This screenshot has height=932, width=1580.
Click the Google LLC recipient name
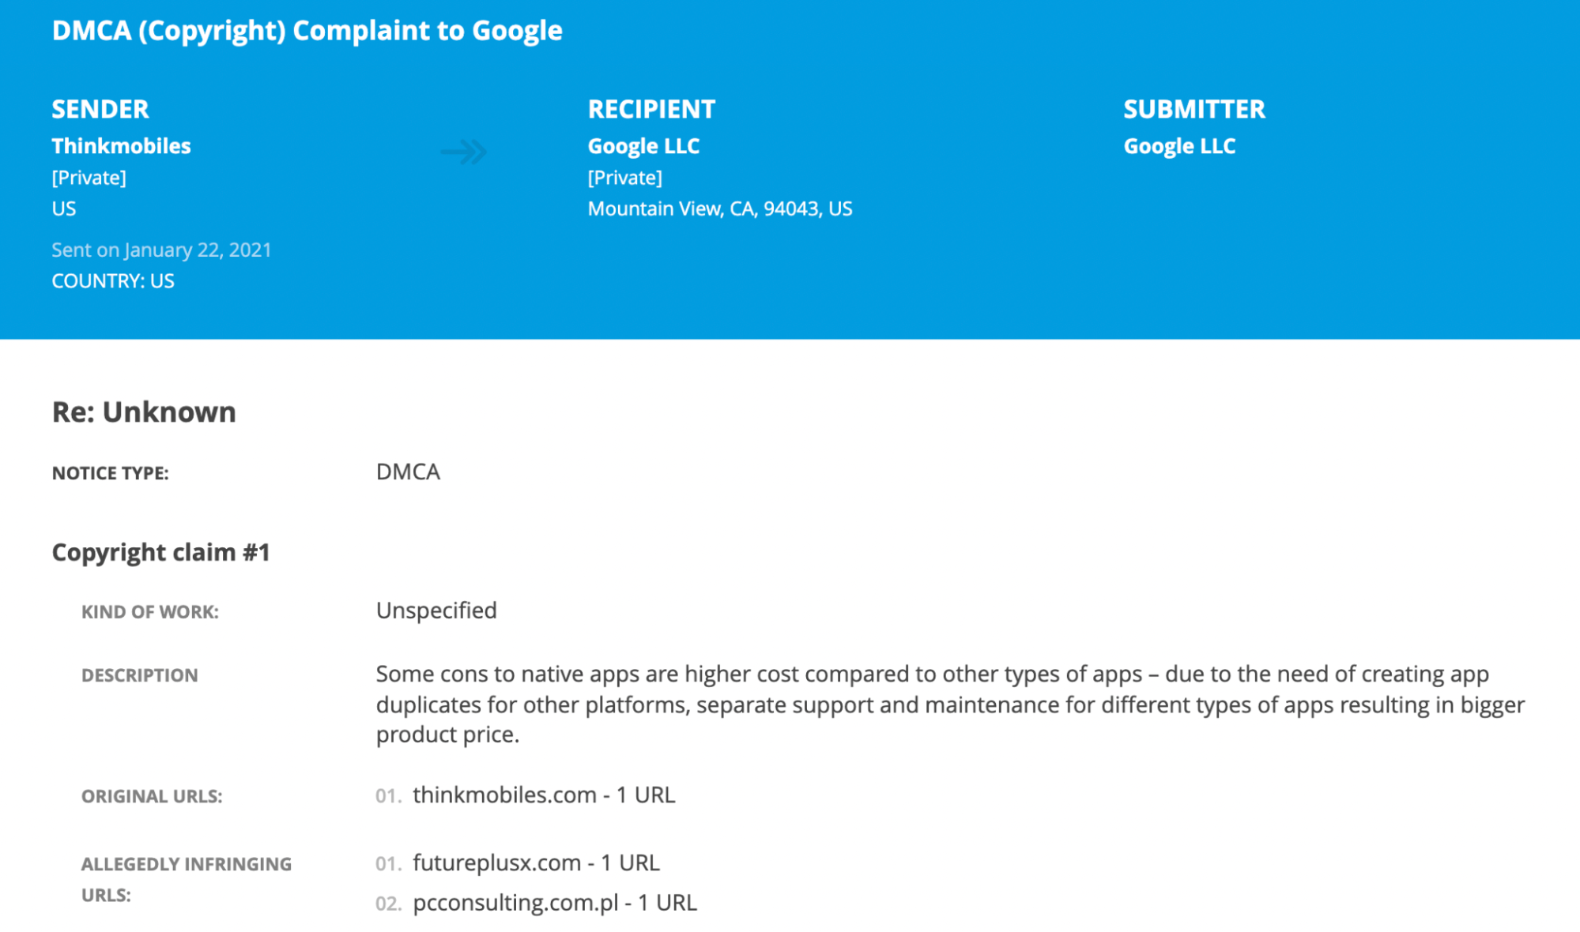pyautogui.click(x=643, y=146)
